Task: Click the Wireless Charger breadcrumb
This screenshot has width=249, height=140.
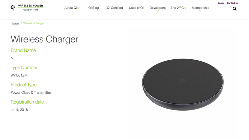Action: pyautogui.click(x=34, y=23)
